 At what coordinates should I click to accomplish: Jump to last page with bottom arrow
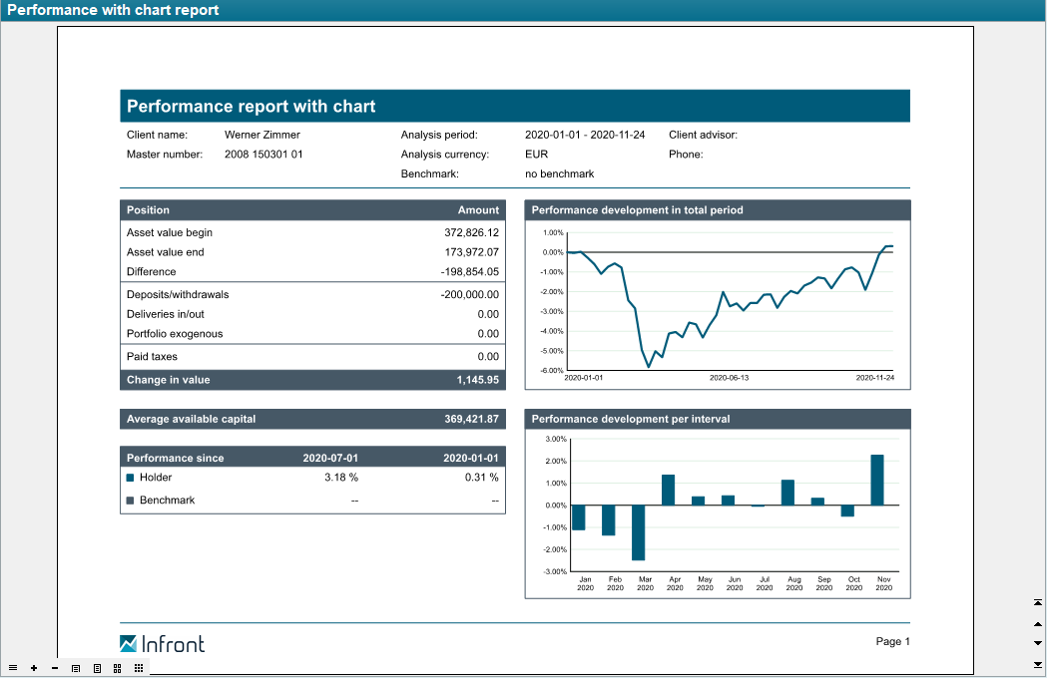(1038, 664)
